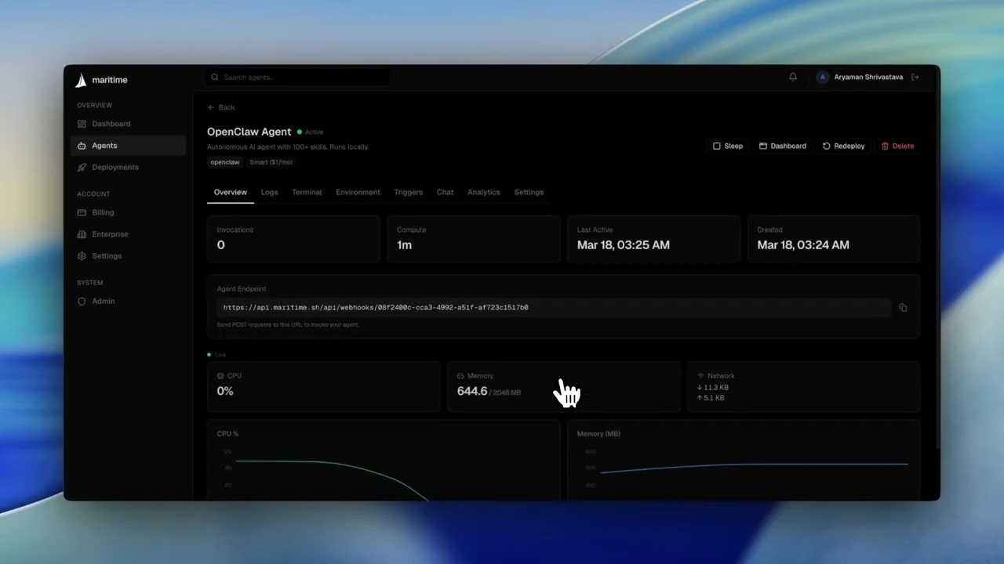
Task: Switch to the Logs tab
Action: [x=269, y=192]
